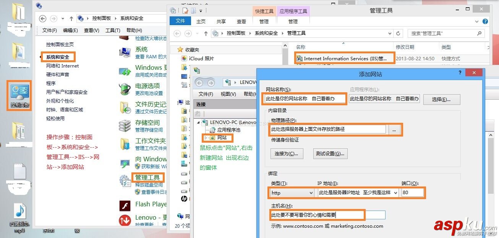Open 工具(T) menu in Control Panel

(x=113, y=31)
